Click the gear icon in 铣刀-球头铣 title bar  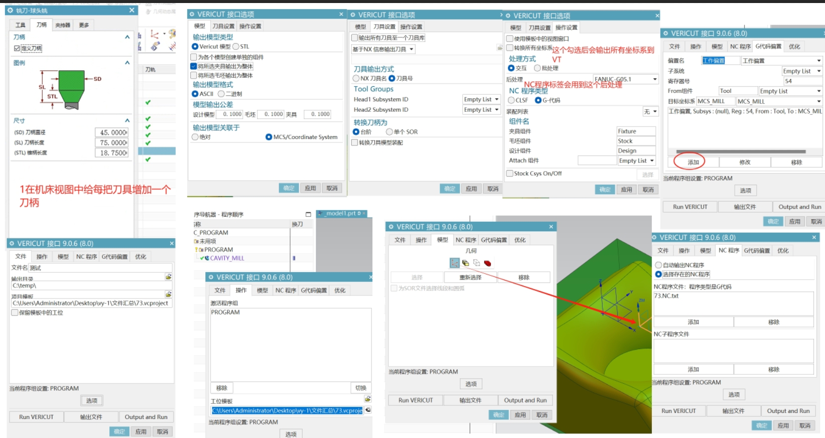(x=10, y=10)
